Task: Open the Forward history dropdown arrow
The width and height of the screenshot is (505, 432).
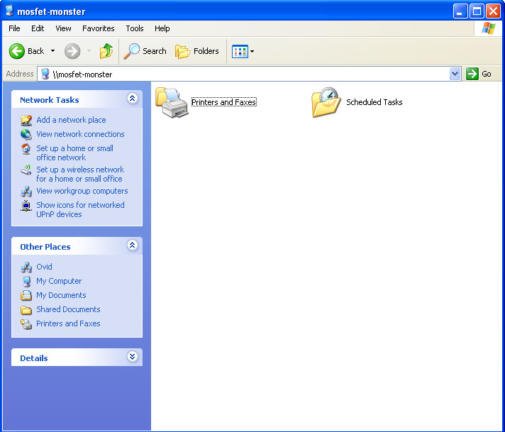Action: coord(89,51)
